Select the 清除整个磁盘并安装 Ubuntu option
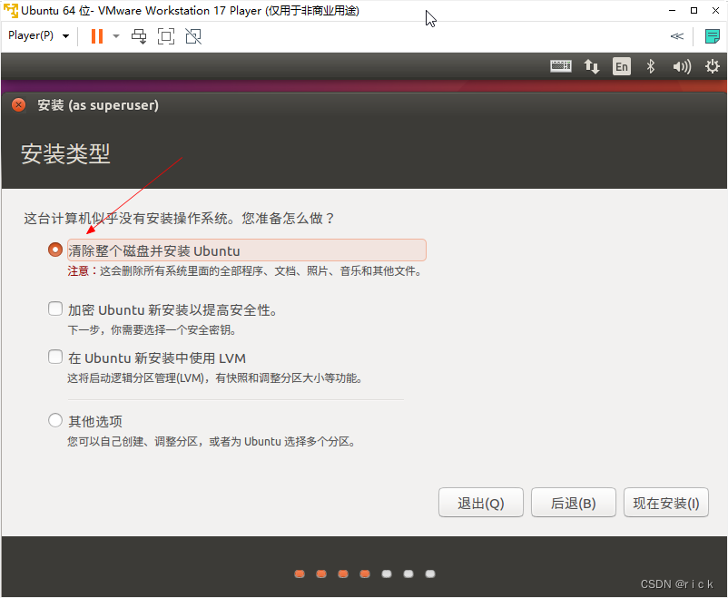Viewport: 728px width, 598px height. (54, 249)
